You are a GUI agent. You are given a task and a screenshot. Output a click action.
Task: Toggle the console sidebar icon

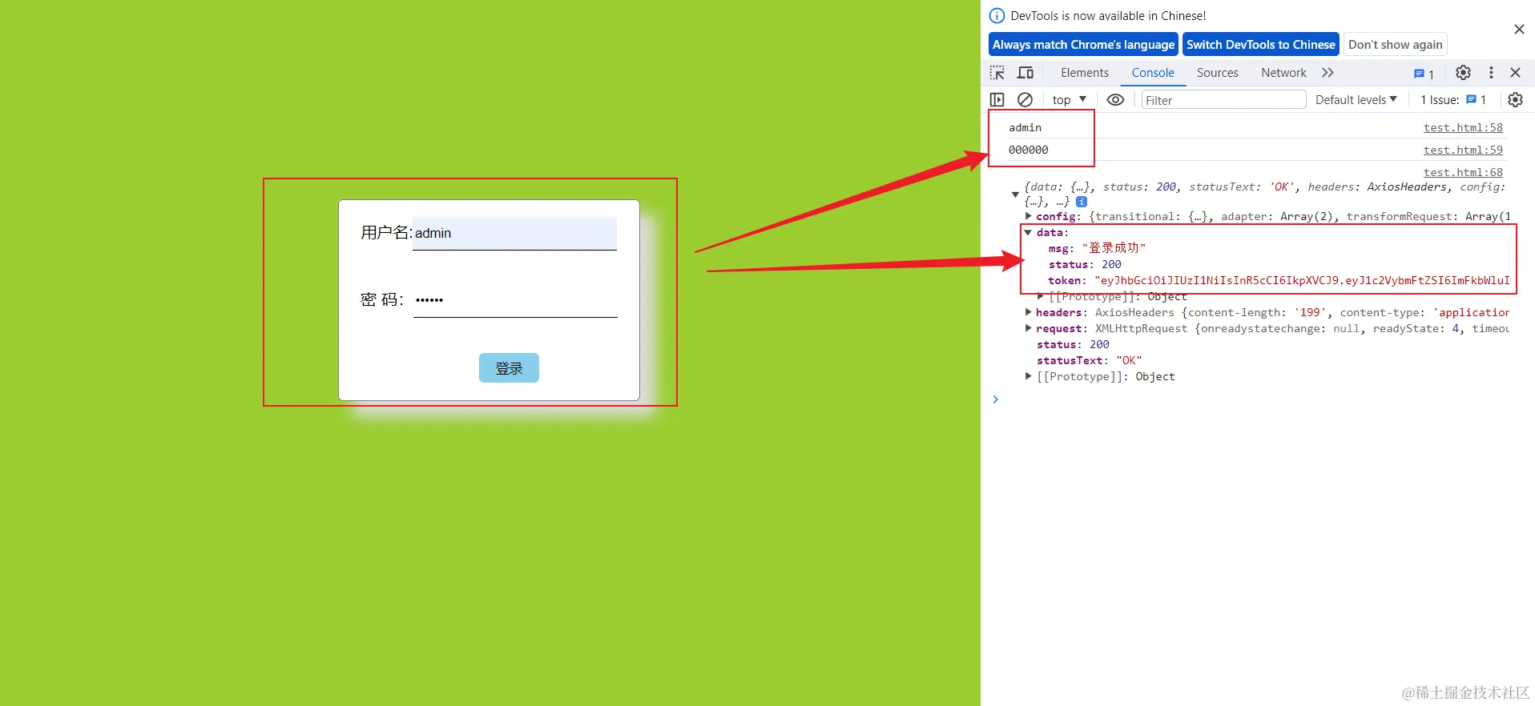point(997,100)
